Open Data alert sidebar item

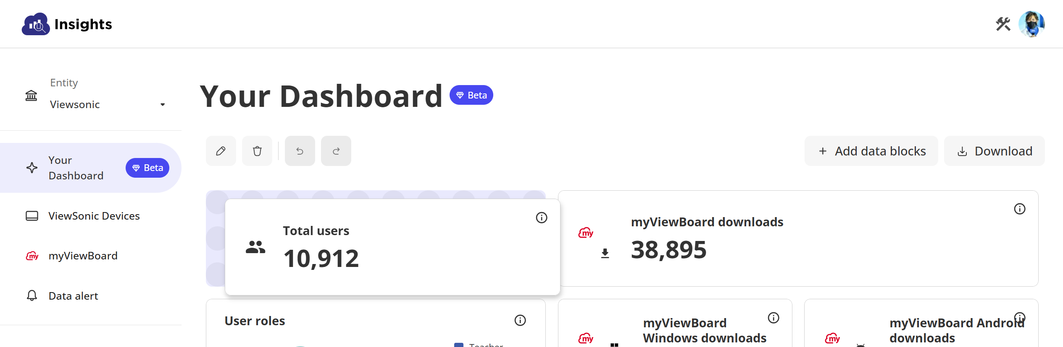click(x=90, y=296)
